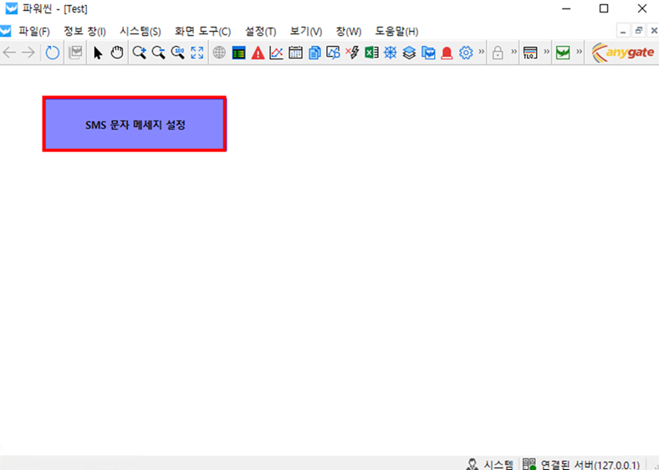Open the green Excel icon
The width and height of the screenshot is (659, 470).
click(371, 53)
